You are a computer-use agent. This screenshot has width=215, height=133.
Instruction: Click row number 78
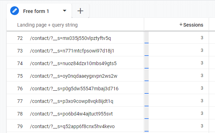click(20, 114)
